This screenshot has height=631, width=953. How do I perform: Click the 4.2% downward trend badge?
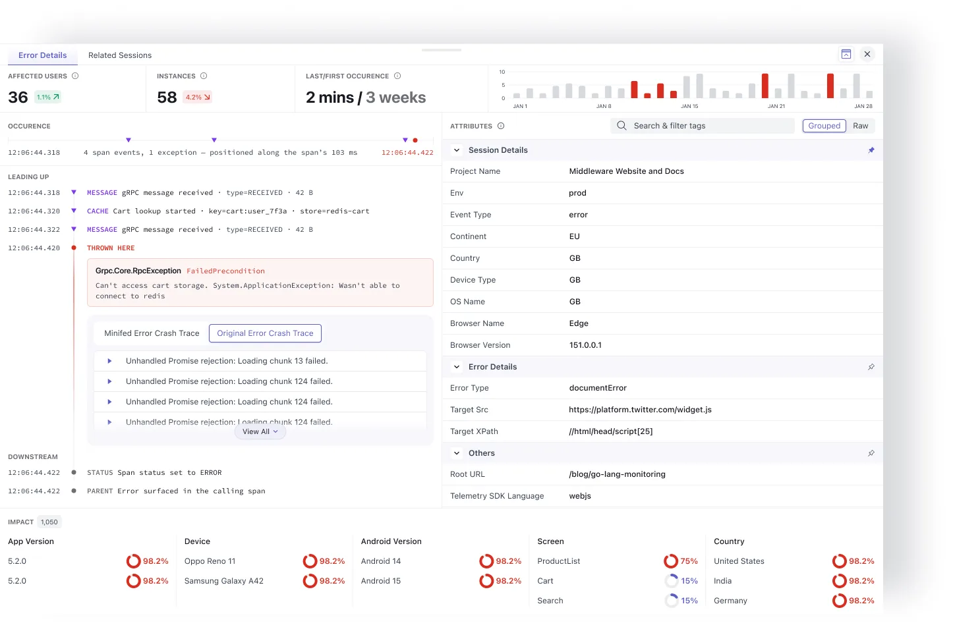pos(198,97)
